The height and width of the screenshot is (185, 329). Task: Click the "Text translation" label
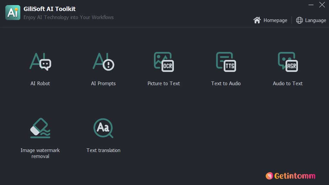click(x=103, y=150)
